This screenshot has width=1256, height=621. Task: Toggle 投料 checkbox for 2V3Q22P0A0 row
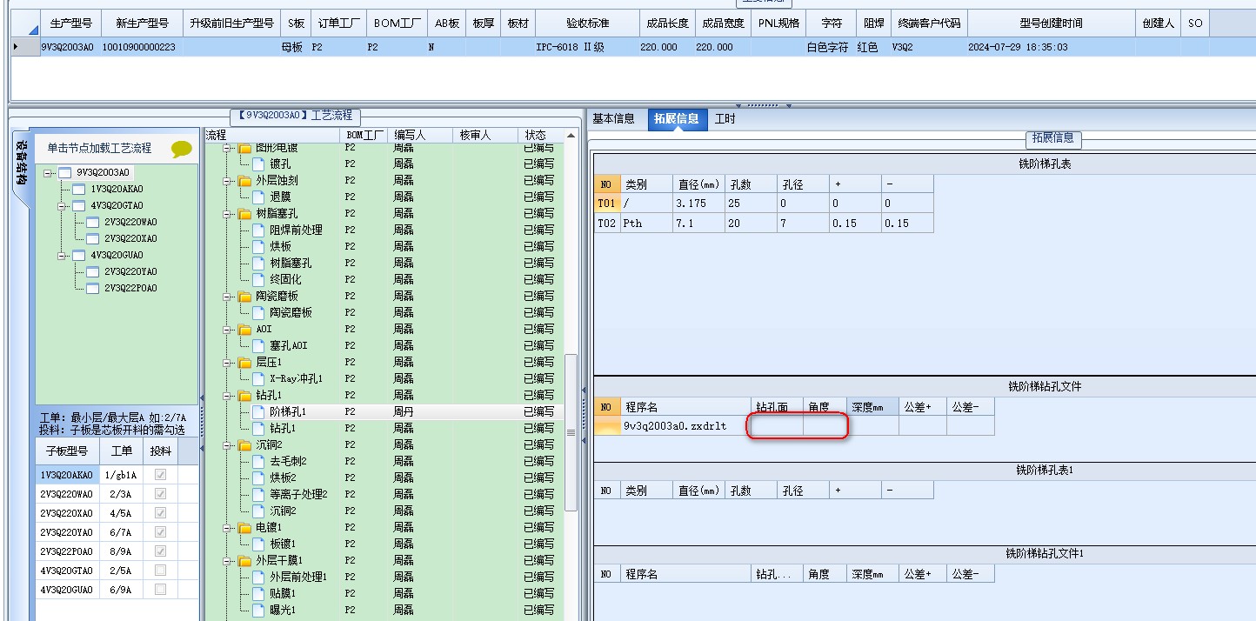coord(160,551)
